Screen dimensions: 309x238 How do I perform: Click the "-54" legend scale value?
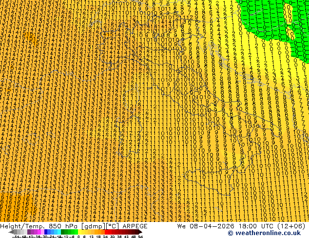[x=16, y=237]
